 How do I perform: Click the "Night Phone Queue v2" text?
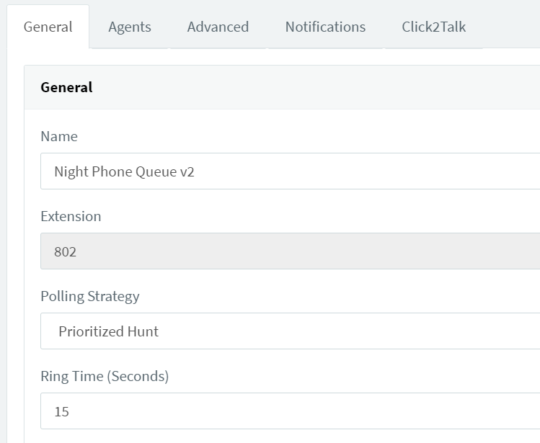pyautogui.click(x=124, y=171)
